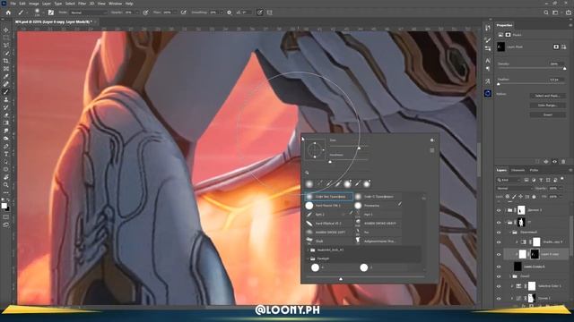Viewport: 574px width, 322px height.
Task: Open brush picker gear settings menu
Action: [432, 140]
